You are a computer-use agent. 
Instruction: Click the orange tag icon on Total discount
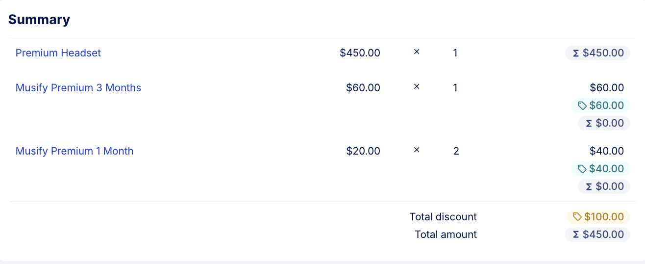pos(577,217)
